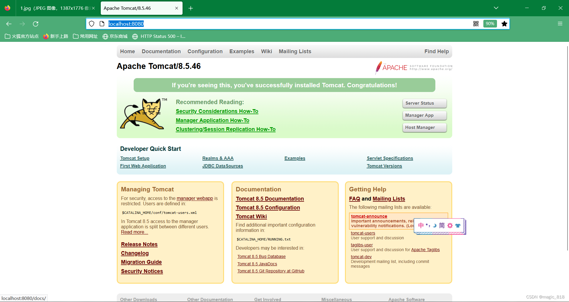Open the IME settings gear icon
Image resolution: width=569 pixels, height=302 pixels.
450,225
